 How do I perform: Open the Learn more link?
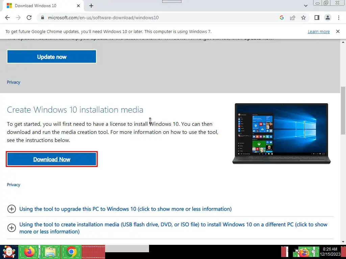click(319, 31)
